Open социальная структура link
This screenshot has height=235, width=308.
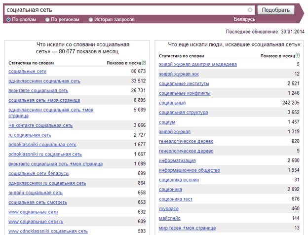coord(183,113)
